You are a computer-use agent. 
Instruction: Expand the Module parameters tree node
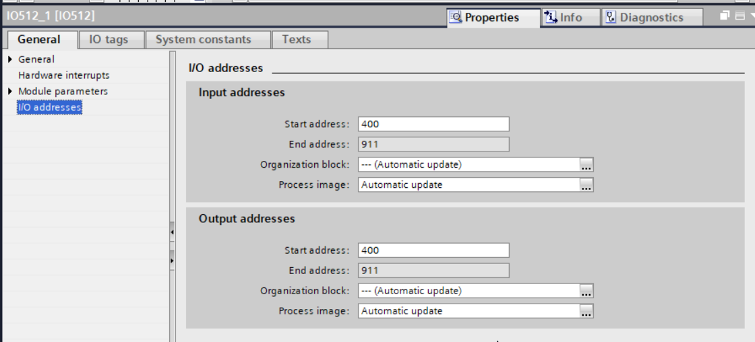coord(10,91)
